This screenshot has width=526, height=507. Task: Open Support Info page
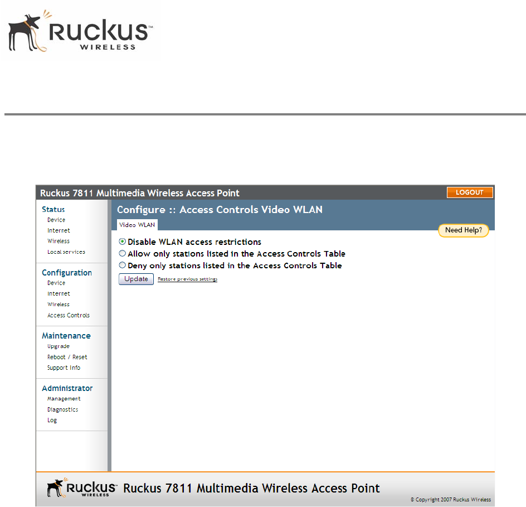tap(64, 368)
